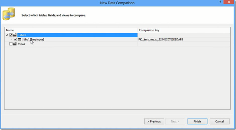Select the [dbo].[Employee] tree item
This screenshot has height=130, width=236.
click(x=33, y=39)
